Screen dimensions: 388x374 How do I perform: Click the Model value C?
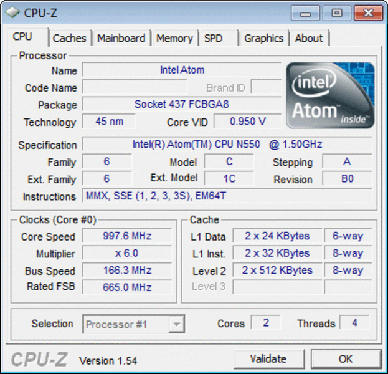coord(229,161)
